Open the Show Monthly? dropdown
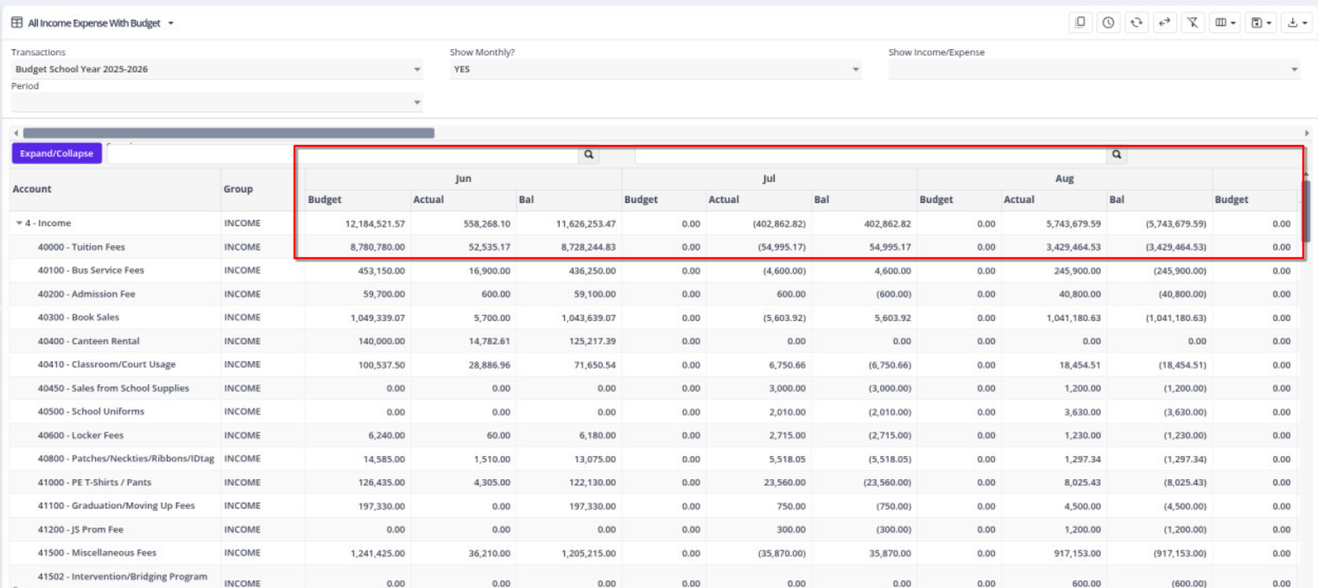Viewport: 1318px width, 588px height. click(x=655, y=69)
